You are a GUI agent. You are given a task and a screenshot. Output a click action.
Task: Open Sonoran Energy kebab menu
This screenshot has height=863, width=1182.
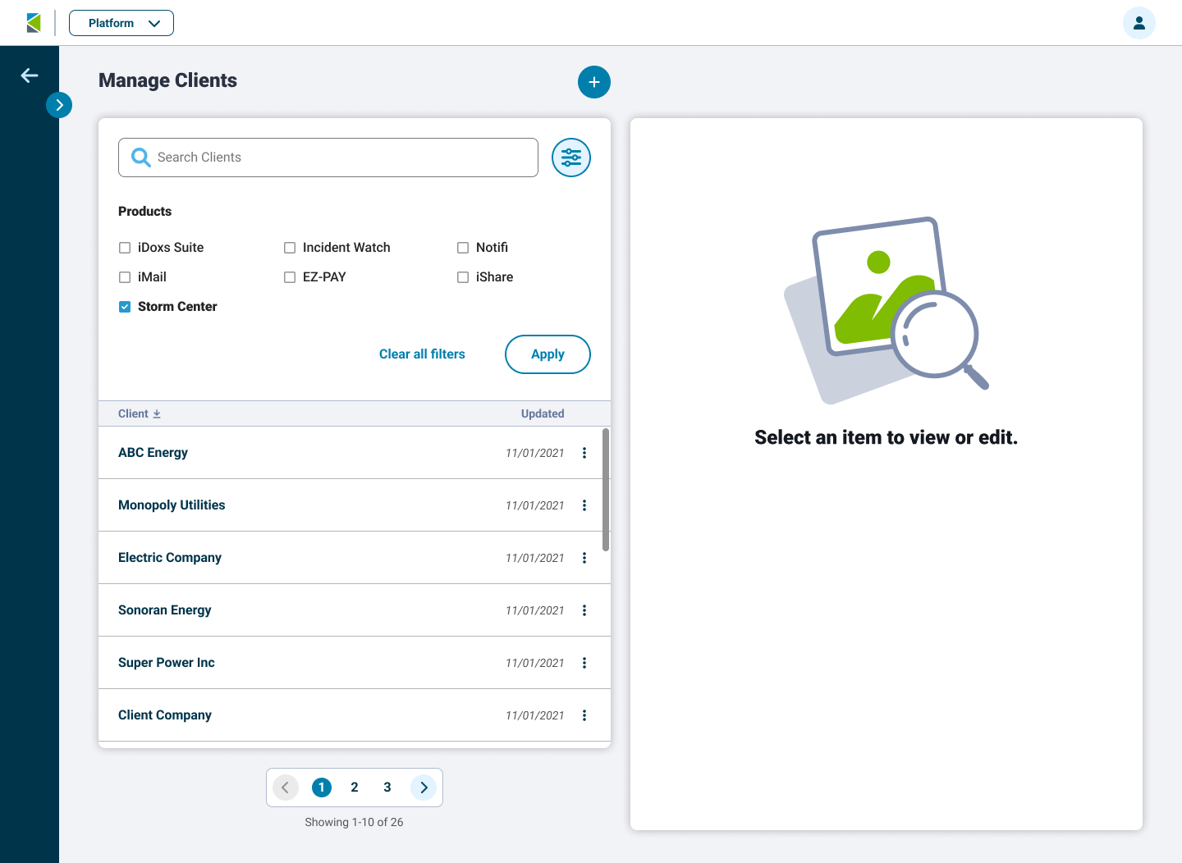point(584,610)
